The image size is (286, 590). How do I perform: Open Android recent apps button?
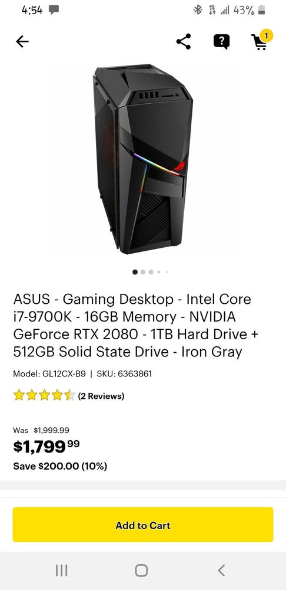click(x=62, y=571)
